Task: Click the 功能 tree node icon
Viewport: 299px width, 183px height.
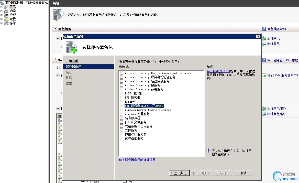Action: click(6, 11)
